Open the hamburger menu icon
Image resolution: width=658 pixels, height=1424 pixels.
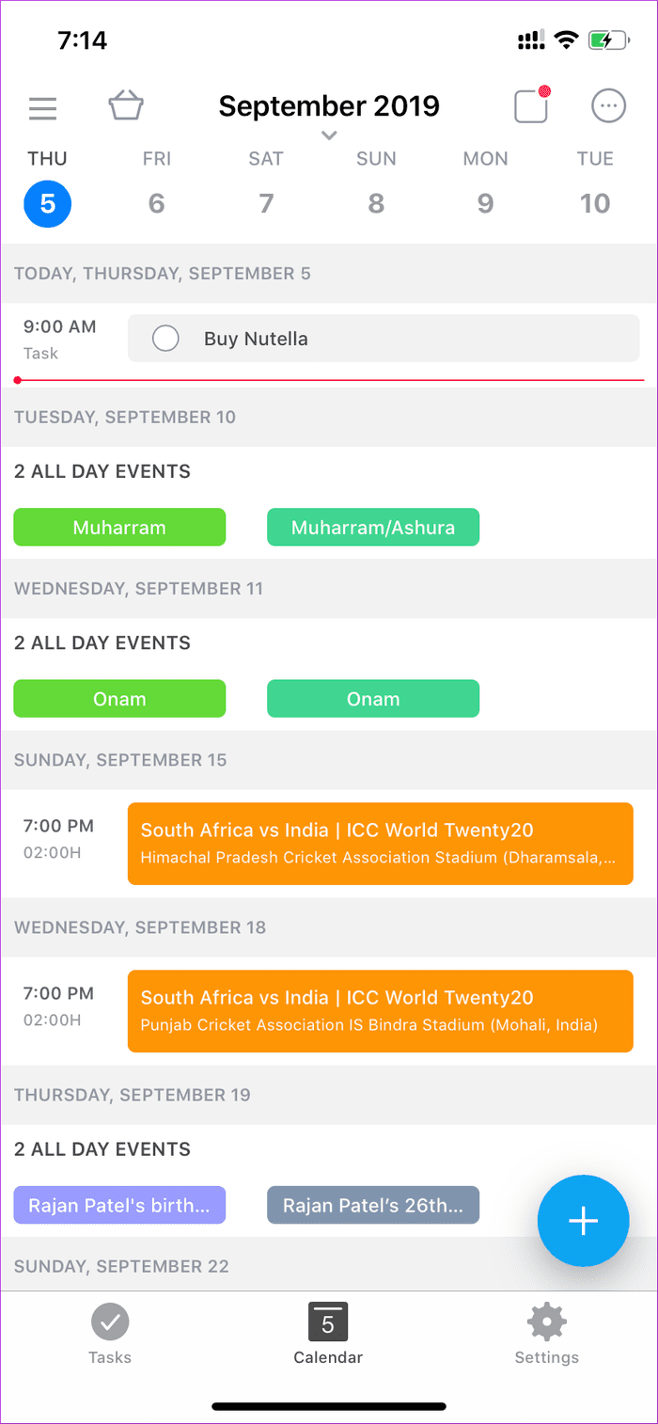[43, 108]
